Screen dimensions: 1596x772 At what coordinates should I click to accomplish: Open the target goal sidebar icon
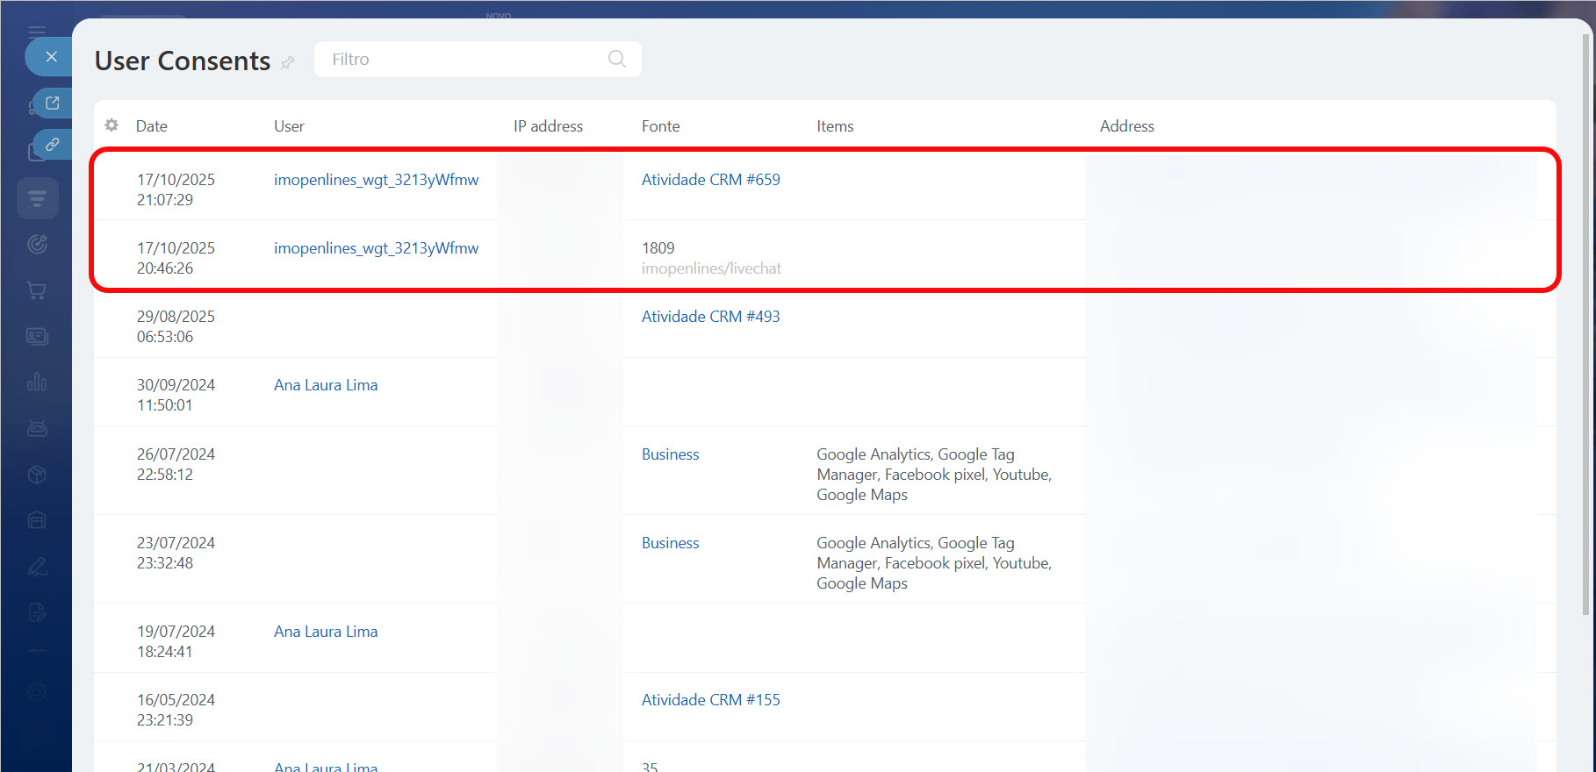37,245
